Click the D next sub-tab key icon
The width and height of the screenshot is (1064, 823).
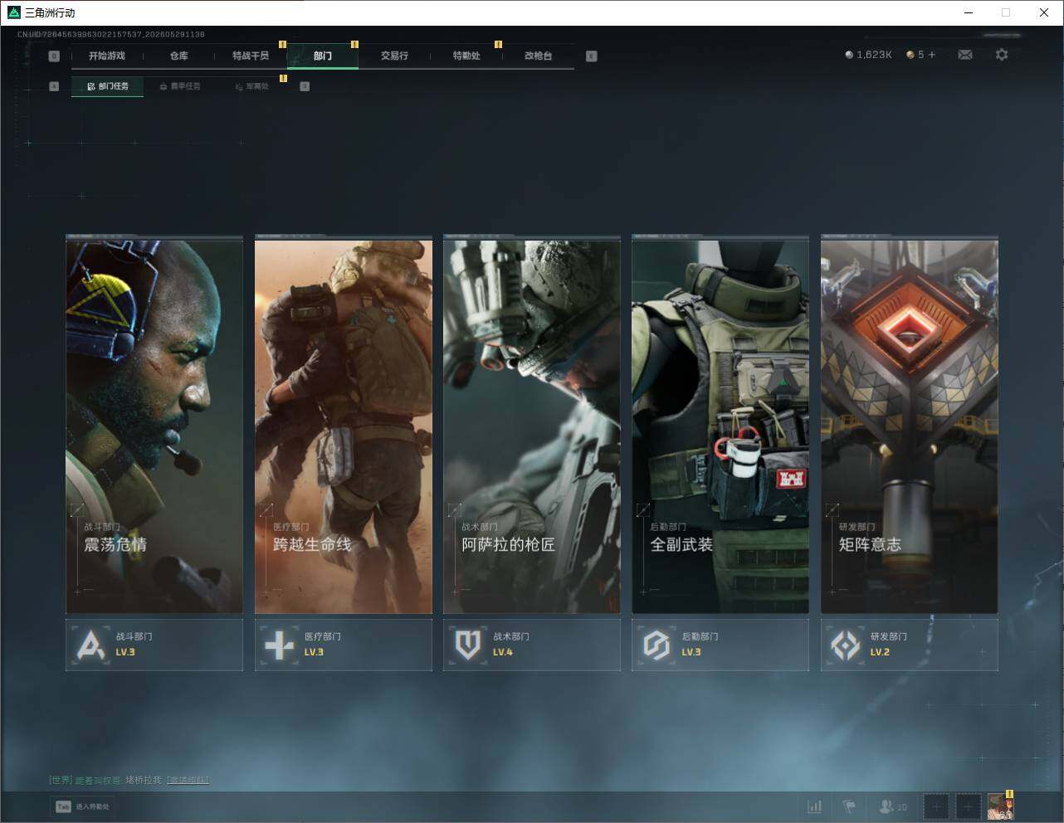305,86
